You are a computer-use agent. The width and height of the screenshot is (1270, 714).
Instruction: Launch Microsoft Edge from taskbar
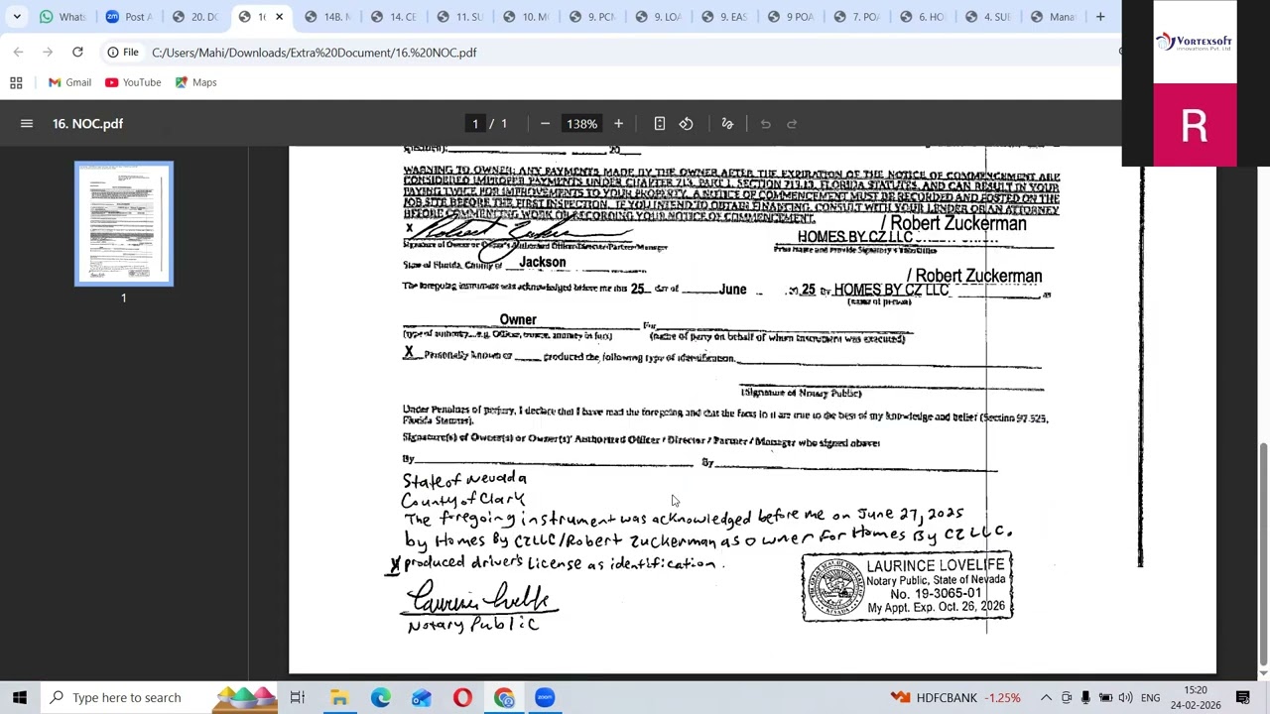click(x=381, y=697)
